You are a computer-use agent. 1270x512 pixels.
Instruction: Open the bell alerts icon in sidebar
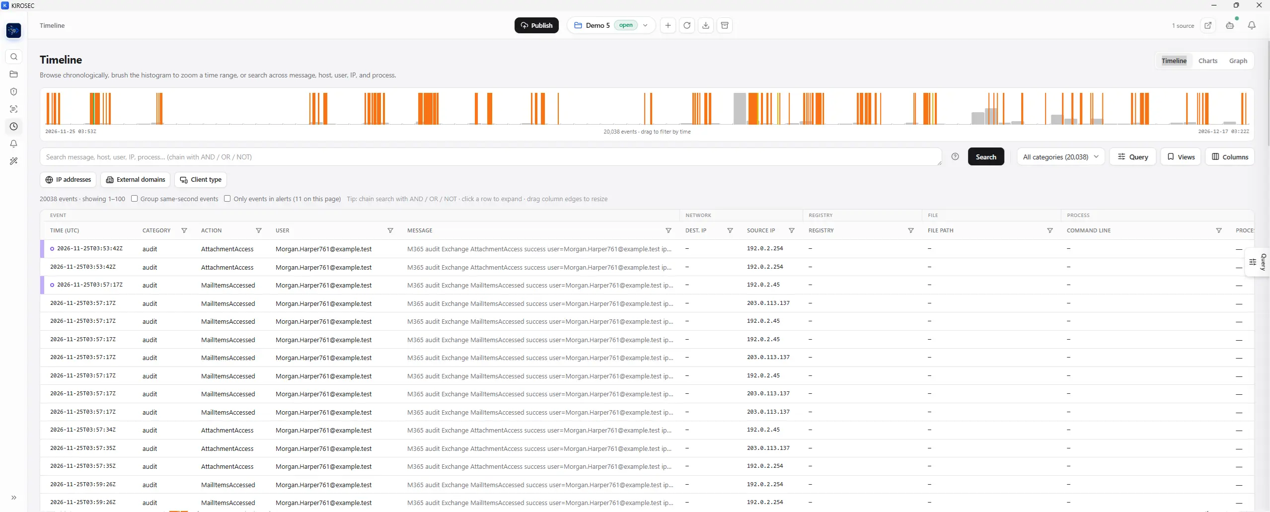[14, 144]
